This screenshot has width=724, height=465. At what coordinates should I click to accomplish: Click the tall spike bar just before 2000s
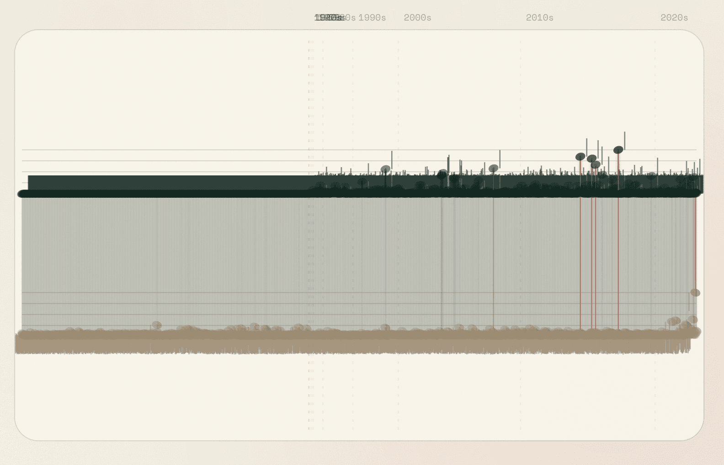point(392,160)
